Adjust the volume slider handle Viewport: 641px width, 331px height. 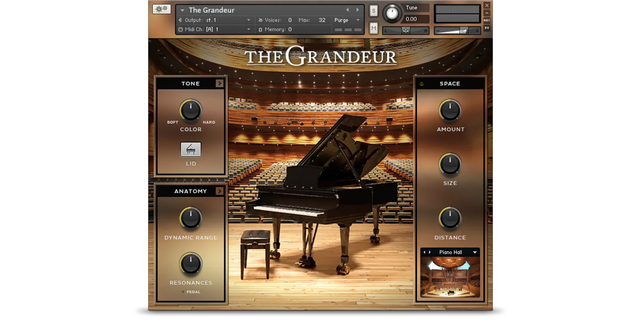pos(464,30)
